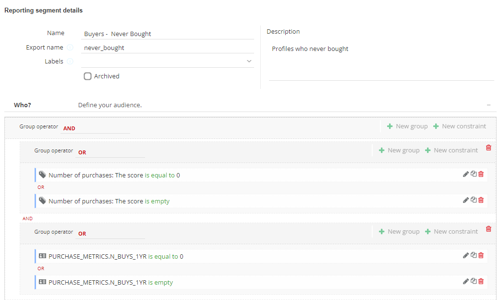Toggle the Archived checkbox

pyautogui.click(x=87, y=76)
